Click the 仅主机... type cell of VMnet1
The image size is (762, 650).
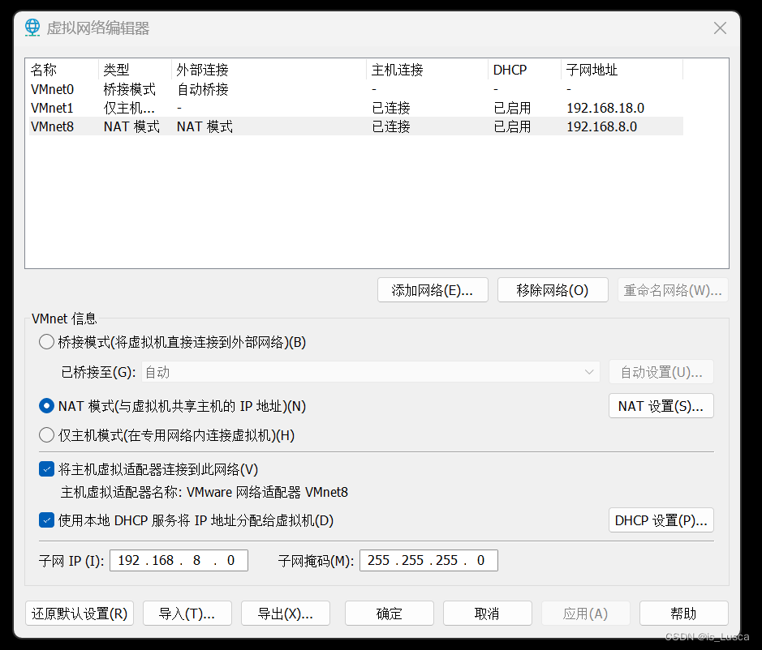click(x=129, y=108)
